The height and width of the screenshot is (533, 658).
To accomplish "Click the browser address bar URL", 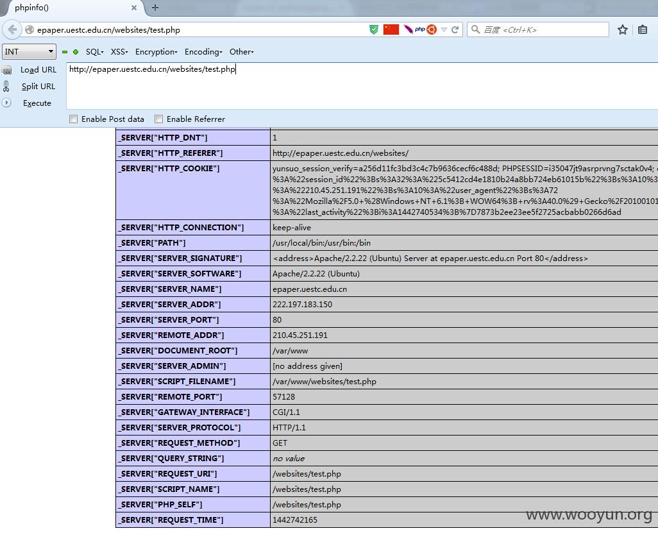I will (108, 30).
